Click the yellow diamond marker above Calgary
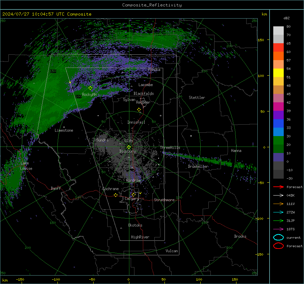This screenshot has height=284, width=304. [133, 195]
